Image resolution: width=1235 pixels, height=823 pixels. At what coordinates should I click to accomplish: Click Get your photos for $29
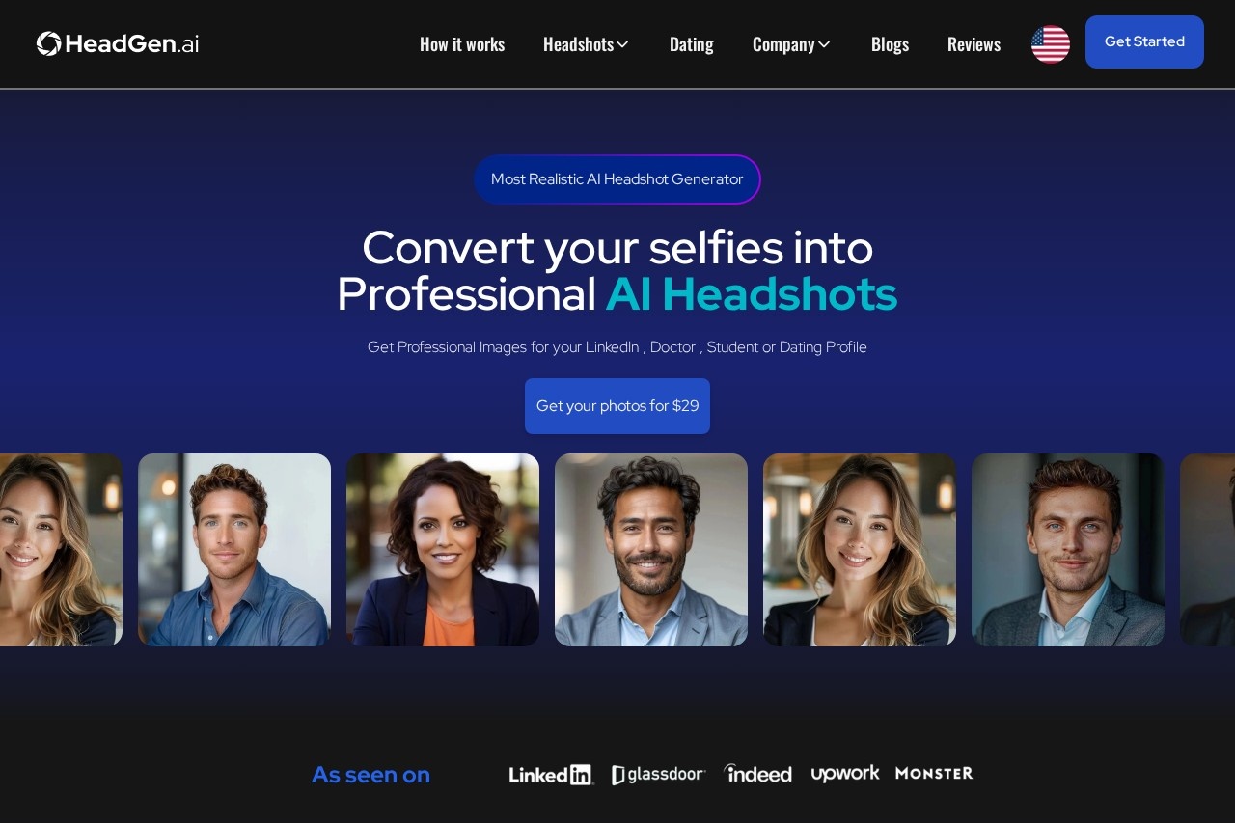tap(617, 406)
